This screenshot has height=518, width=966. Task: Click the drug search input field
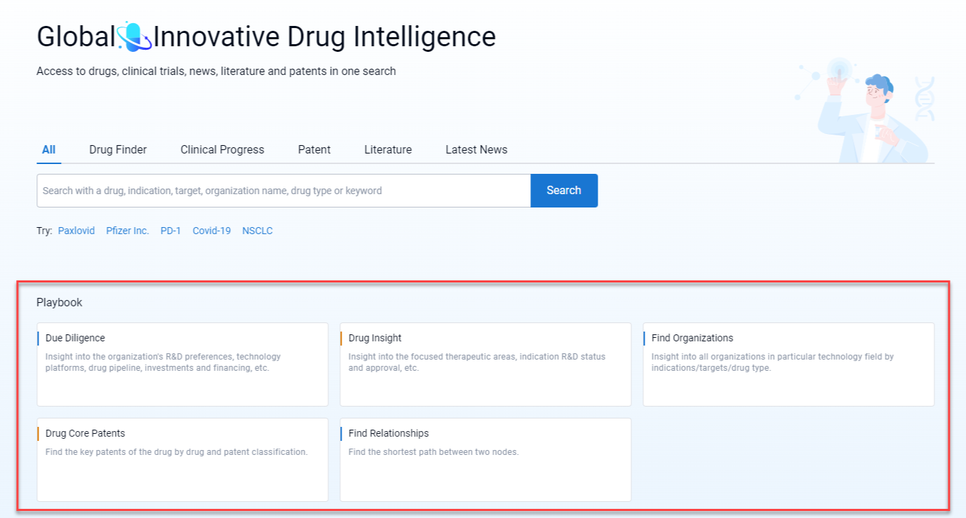tap(283, 191)
